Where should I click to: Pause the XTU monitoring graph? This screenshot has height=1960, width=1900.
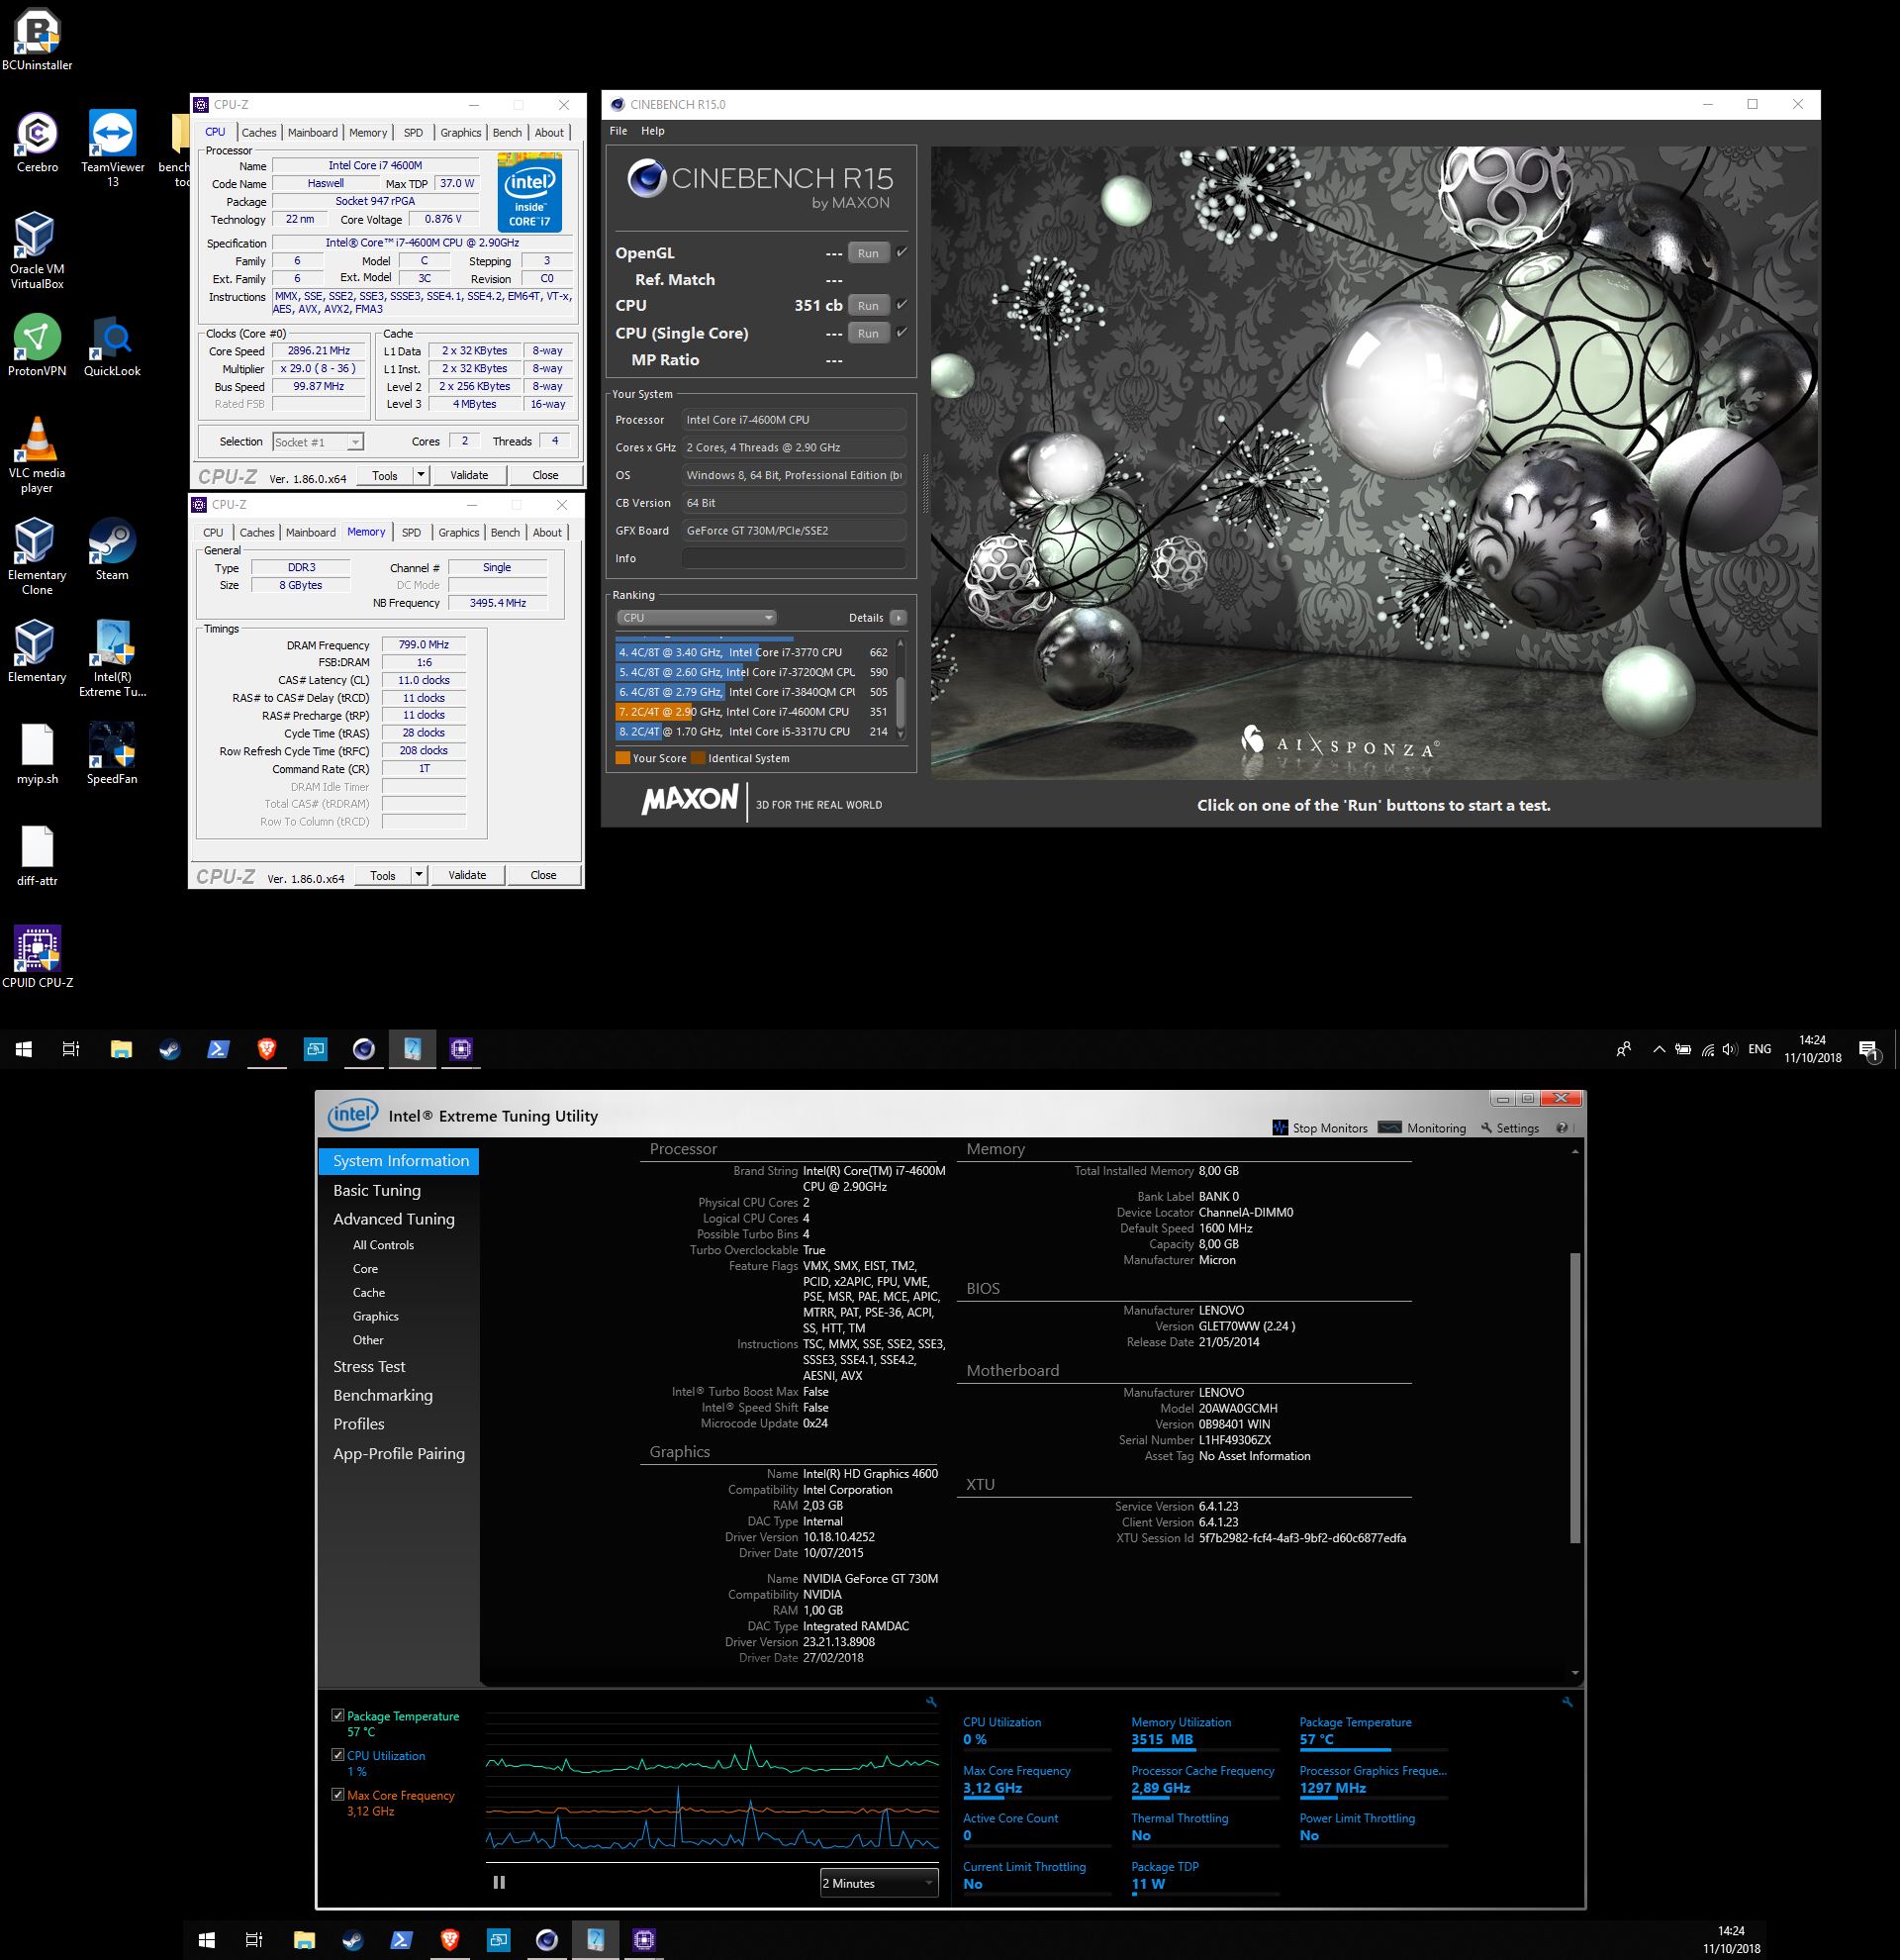(x=499, y=1882)
